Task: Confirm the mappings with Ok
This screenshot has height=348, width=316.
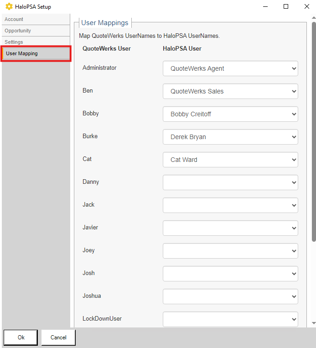Action: pyautogui.click(x=21, y=338)
